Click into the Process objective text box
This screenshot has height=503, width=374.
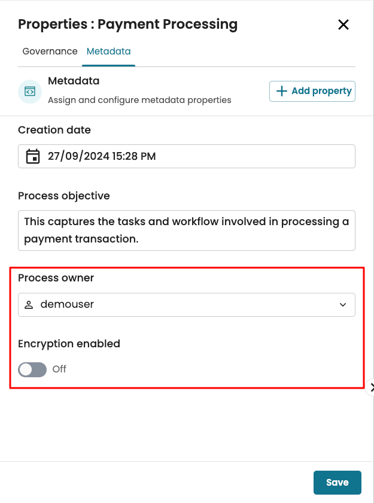point(187,230)
